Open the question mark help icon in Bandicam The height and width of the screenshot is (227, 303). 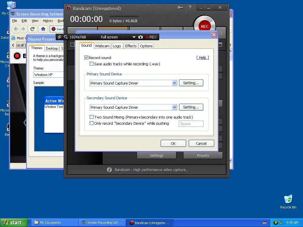(x=190, y=7)
